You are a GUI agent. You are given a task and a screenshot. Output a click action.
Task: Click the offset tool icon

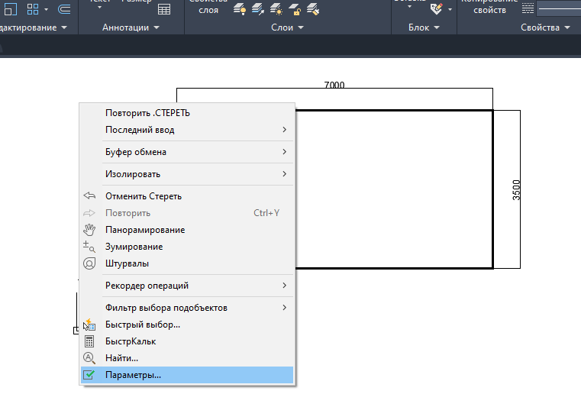tap(64, 9)
